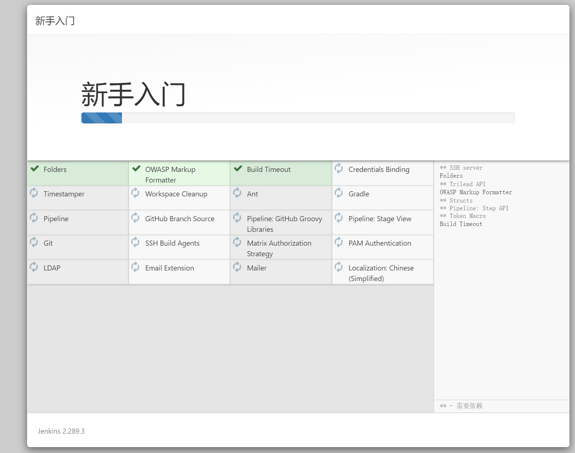This screenshot has height=453, width=575.
Task: Select the Timestamper plugin name
Action: coord(64,194)
